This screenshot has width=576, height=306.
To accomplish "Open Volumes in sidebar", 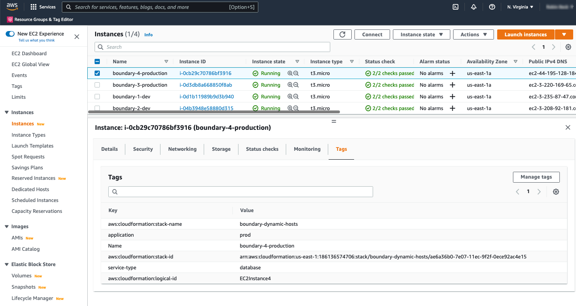I will pyautogui.click(x=21, y=276).
